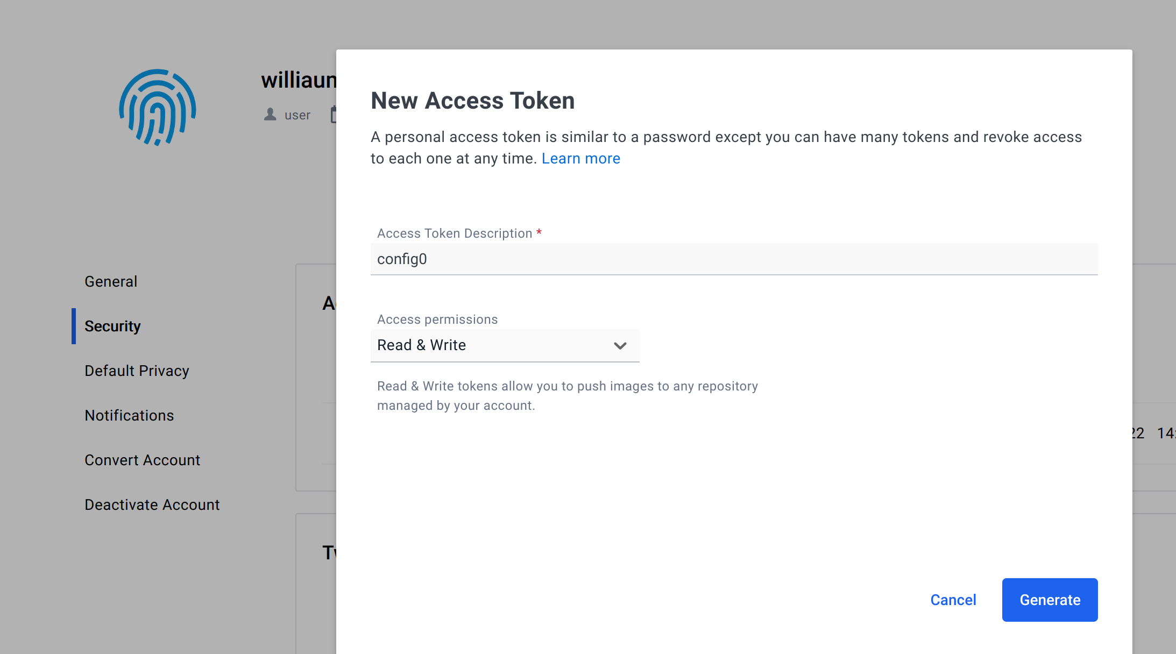Open the Access permissions dropdown chevron

(620, 345)
